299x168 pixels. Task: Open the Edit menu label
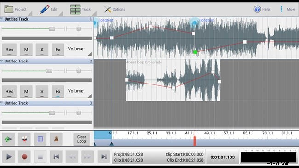(x=54, y=9)
